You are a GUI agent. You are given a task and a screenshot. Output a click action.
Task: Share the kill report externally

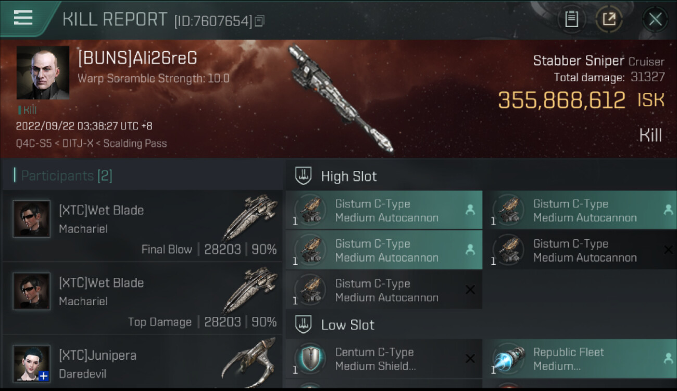(609, 20)
